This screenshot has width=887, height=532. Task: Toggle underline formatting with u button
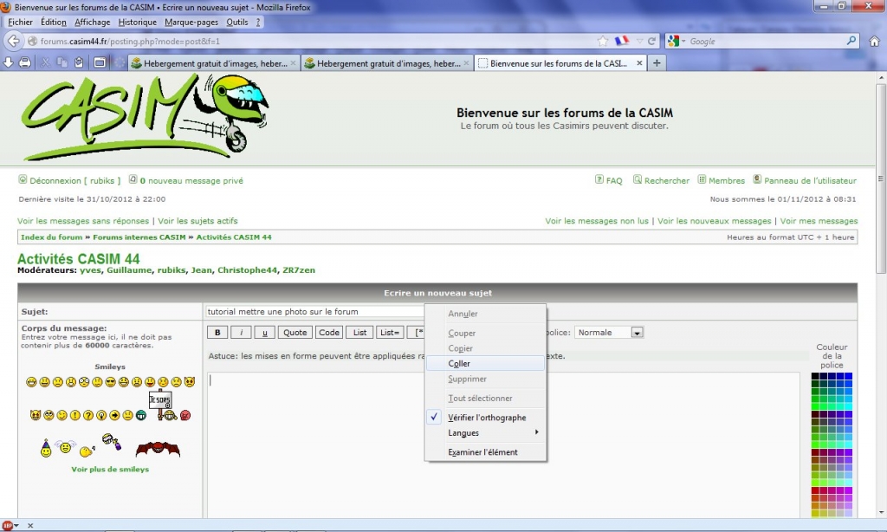click(x=264, y=333)
